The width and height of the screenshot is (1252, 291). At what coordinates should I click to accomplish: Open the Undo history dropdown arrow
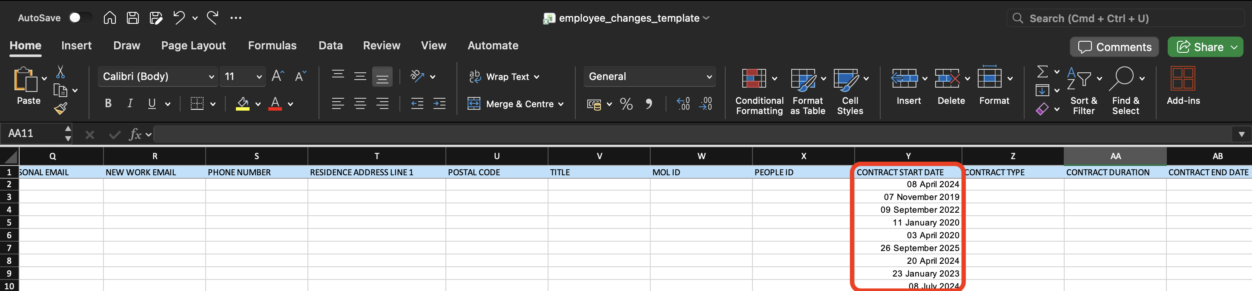[195, 18]
